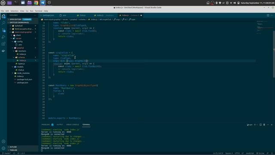Click the editor minimap
Image resolution: width=275 pixels, height=155 pixels.
[x=265, y=27]
